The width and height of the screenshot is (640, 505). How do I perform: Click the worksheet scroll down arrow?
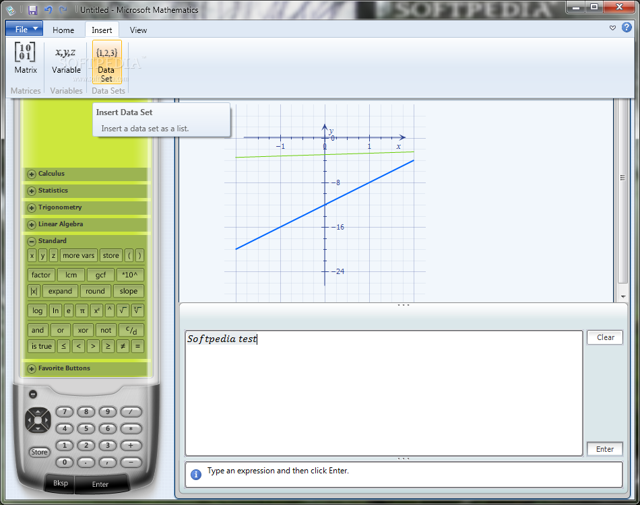623,297
